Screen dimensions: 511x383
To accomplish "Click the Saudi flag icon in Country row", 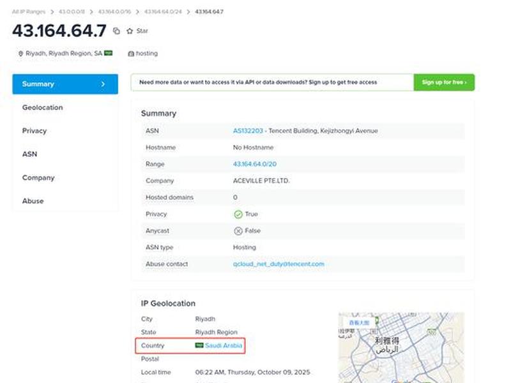I will [199, 345].
